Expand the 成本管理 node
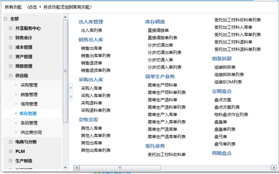This screenshot has width=279, height=174. 11,47
